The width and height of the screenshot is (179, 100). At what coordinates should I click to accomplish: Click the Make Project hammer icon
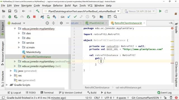point(37,11)
